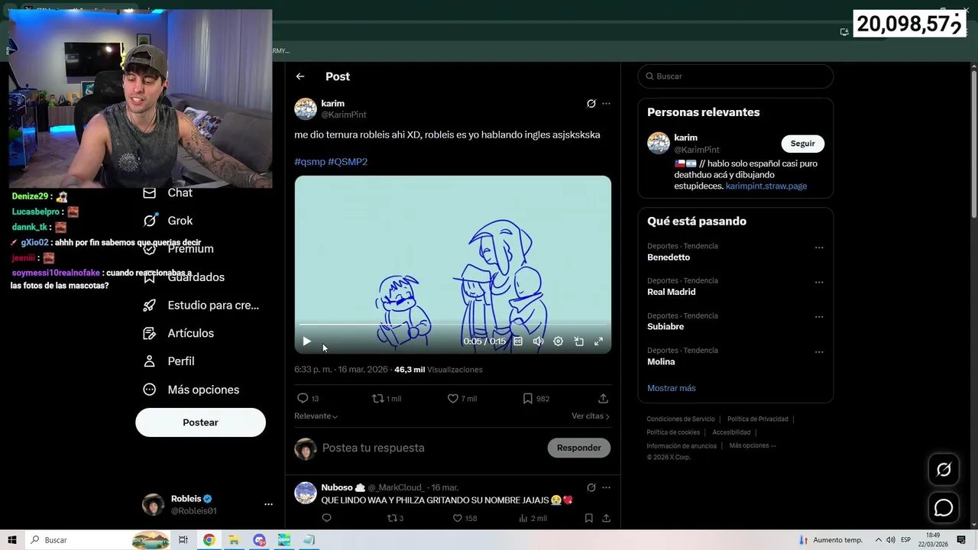
Task: Open Política de Privacidad link
Action: pyautogui.click(x=758, y=419)
